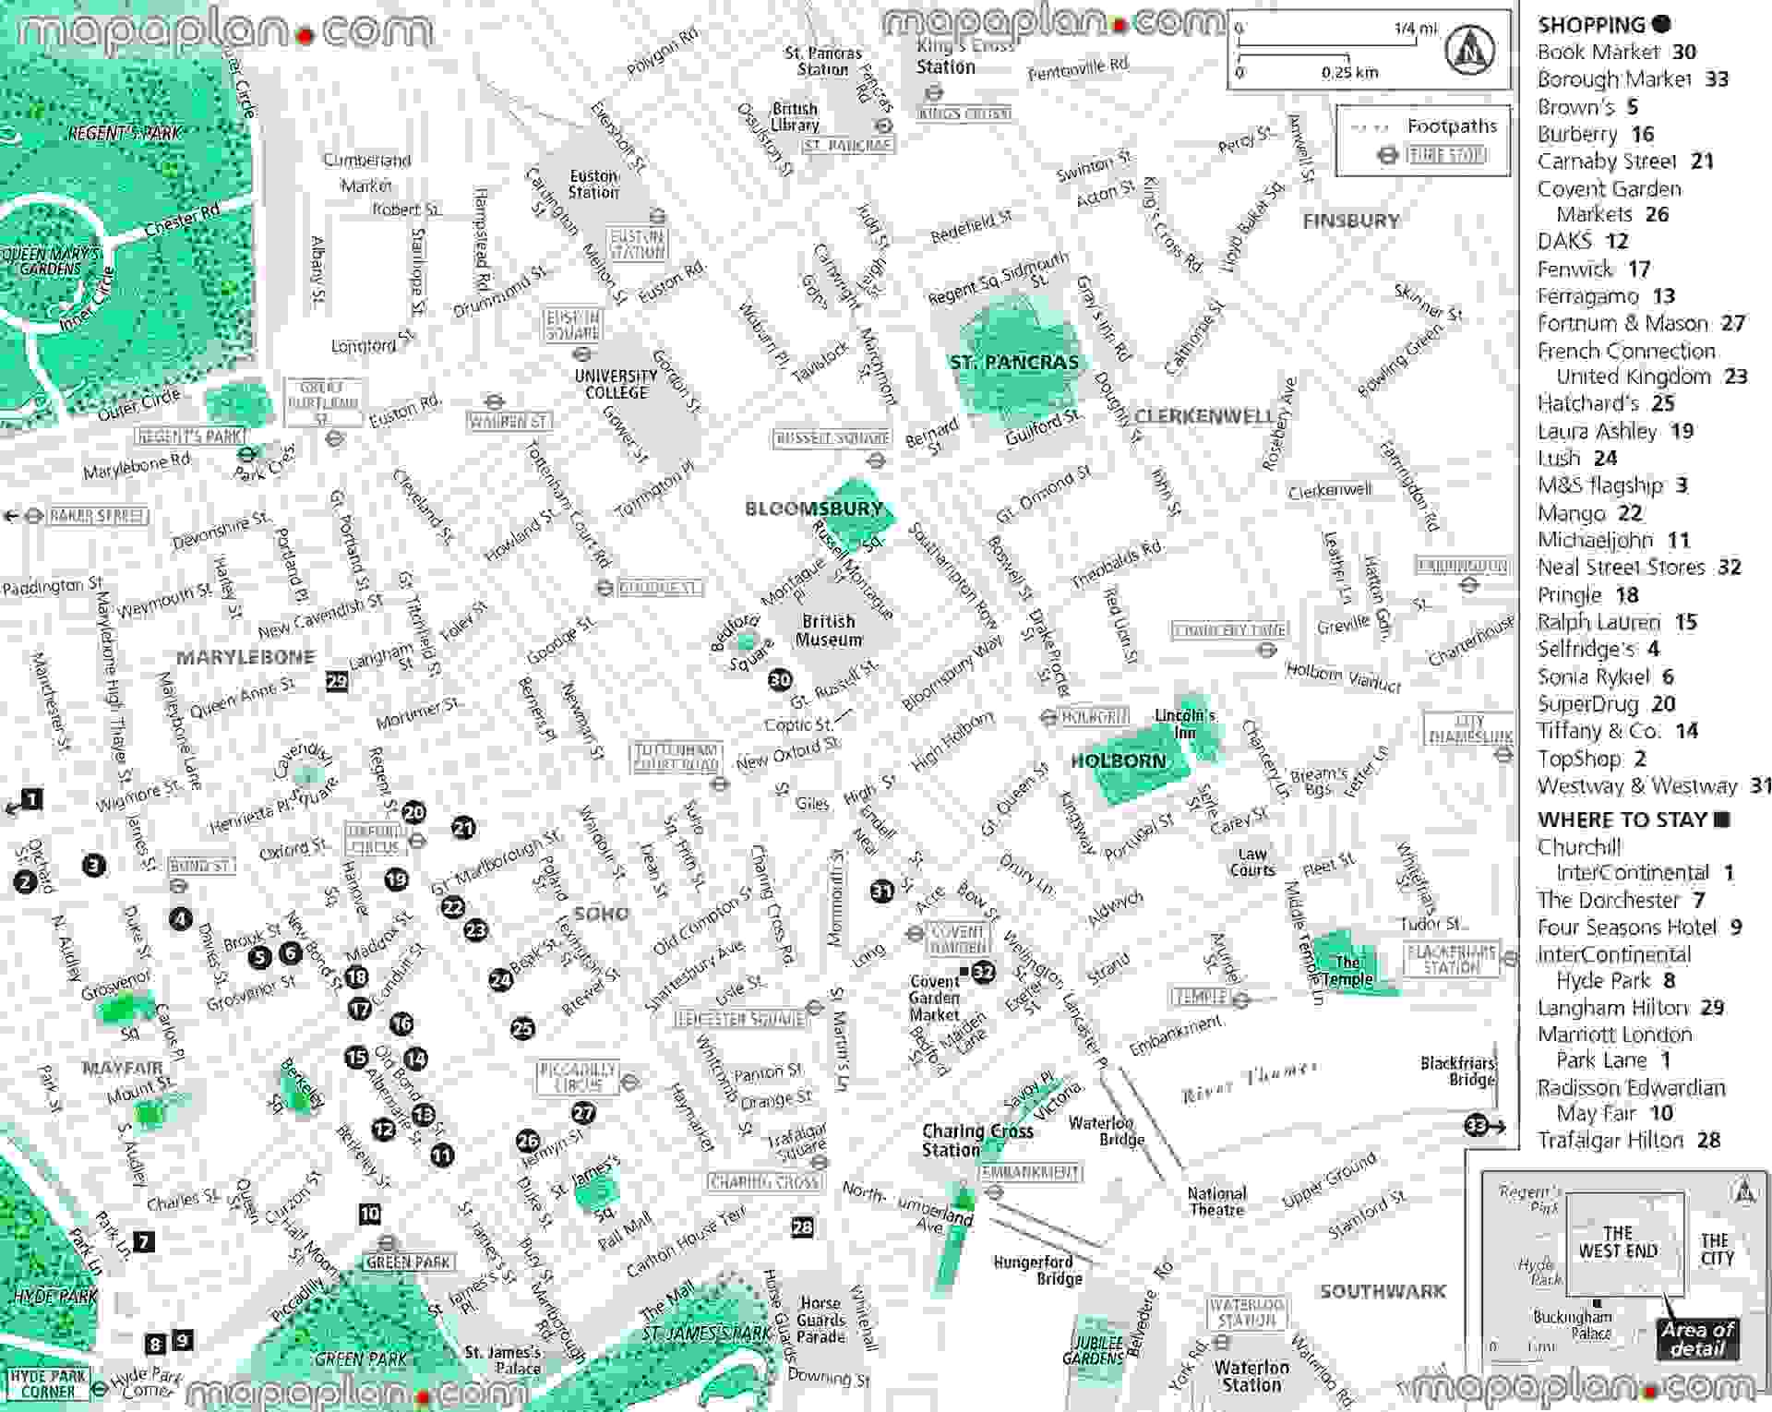
Task: Click 'TopShop 2' legend entry
Action: coord(1592,759)
